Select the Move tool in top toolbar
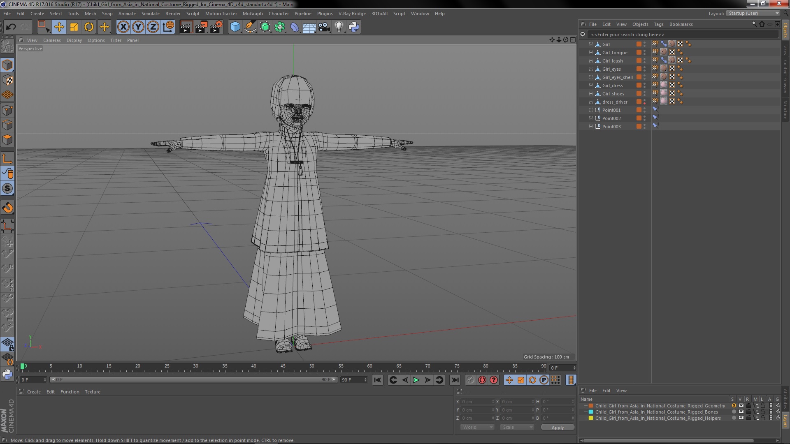Viewport: 790px width, 444px height. coord(59,27)
